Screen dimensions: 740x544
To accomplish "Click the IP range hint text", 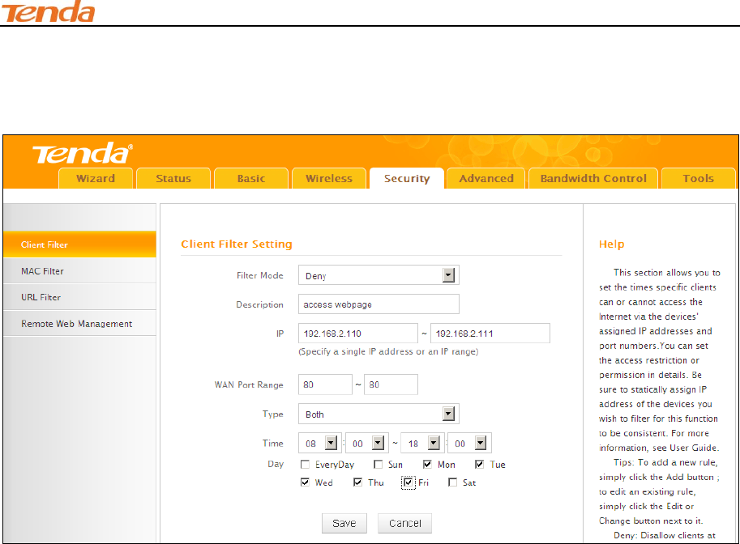I will pyautogui.click(x=388, y=351).
